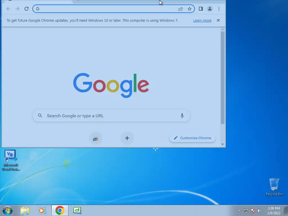Click the Customize Chrome button
The image size is (288, 216).
(192, 138)
